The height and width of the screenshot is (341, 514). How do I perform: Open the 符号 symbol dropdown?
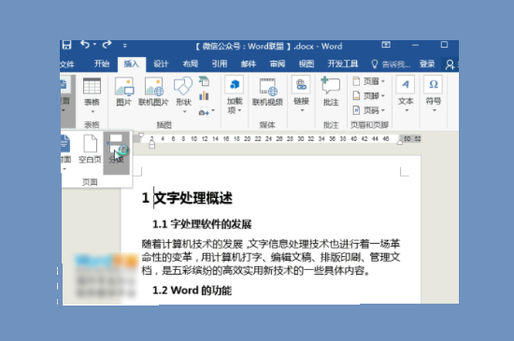(434, 94)
